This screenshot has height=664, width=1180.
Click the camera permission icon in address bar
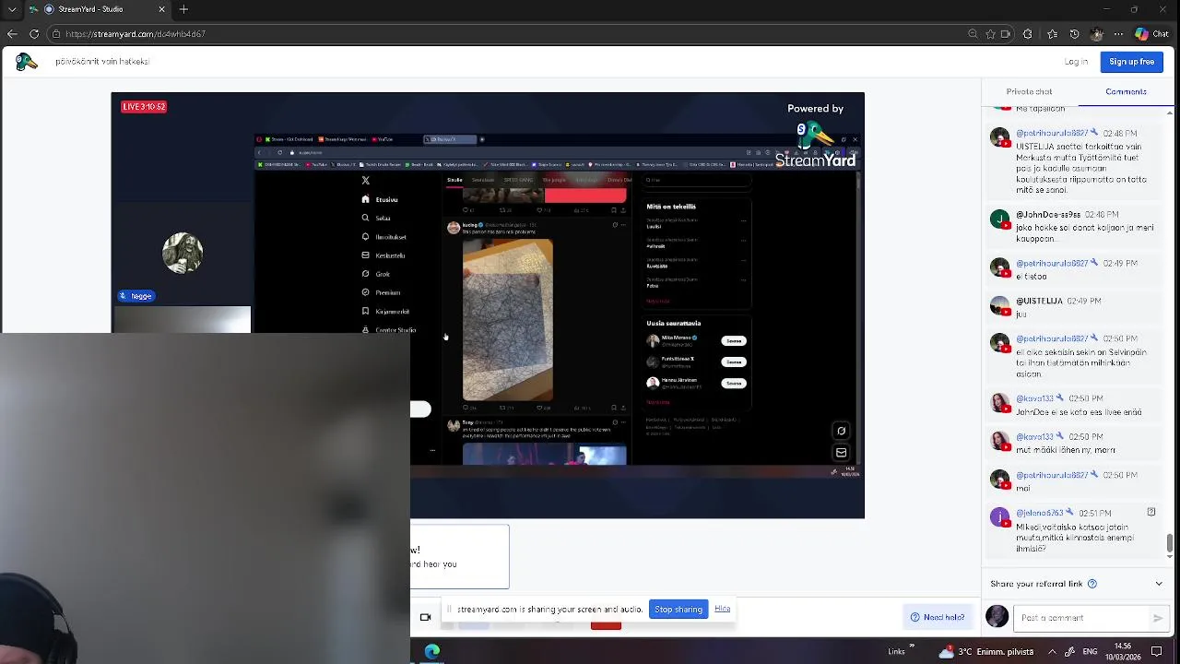click(x=1005, y=34)
